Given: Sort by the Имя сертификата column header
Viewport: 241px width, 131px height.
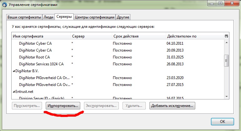Looking at the screenshot, I should [x=41, y=36].
